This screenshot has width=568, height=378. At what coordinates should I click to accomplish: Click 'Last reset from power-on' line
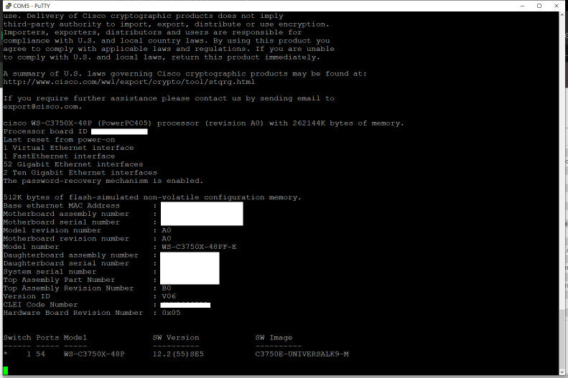[59, 140]
